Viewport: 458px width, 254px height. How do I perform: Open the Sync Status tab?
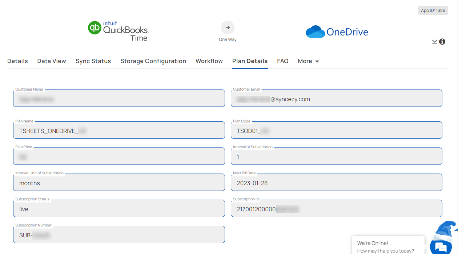(93, 61)
